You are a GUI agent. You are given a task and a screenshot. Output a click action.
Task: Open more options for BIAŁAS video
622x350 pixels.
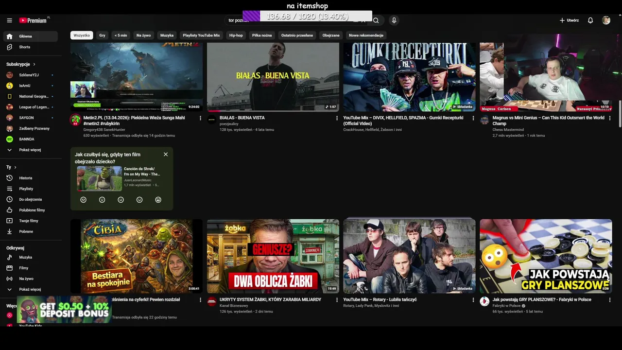(337, 118)
